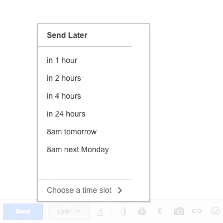Open the Later scheduling button
The height and width of the screenshot is (223, 223).
click(x=69, y=211)
